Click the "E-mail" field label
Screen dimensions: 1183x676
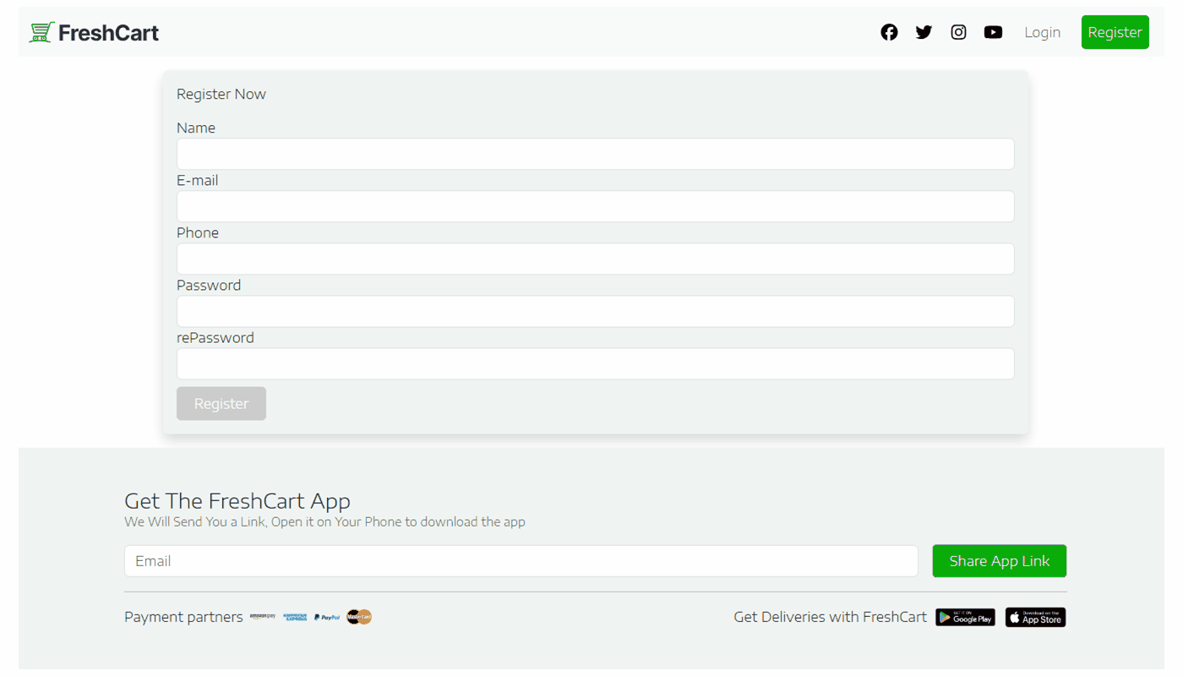pyautogui.click(x=198, y=180)
